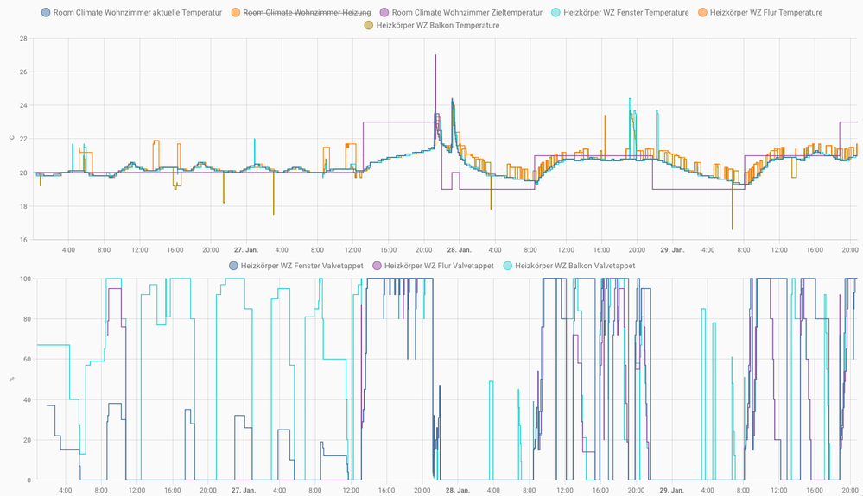The image size is (863, 496).
Task: Toggle Heizkörper WZ Fenster Valvetappet legend text
Action: click(x=302, y=266)
